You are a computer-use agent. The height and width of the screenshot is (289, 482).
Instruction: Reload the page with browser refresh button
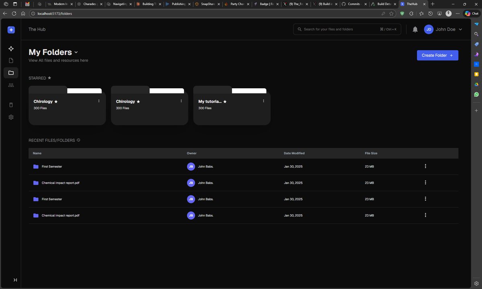tap(14, 13)
